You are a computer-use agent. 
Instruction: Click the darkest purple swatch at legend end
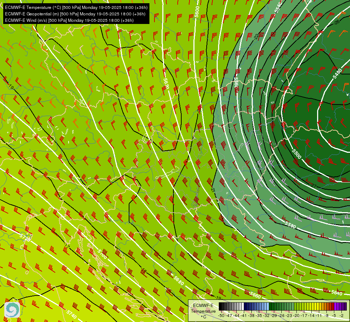(345, 306)
